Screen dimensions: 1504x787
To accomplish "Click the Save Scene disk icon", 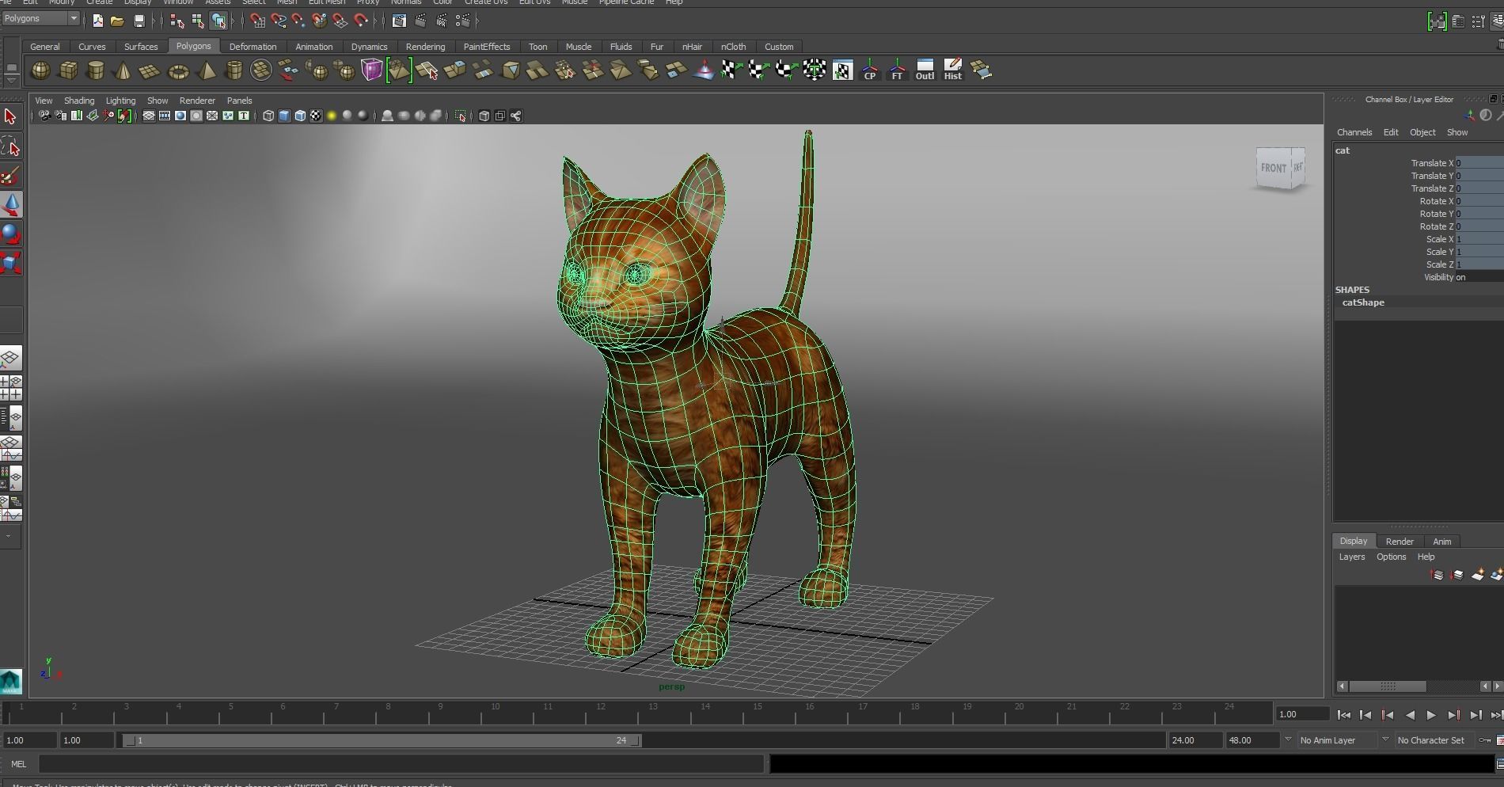I will point(139,21).
